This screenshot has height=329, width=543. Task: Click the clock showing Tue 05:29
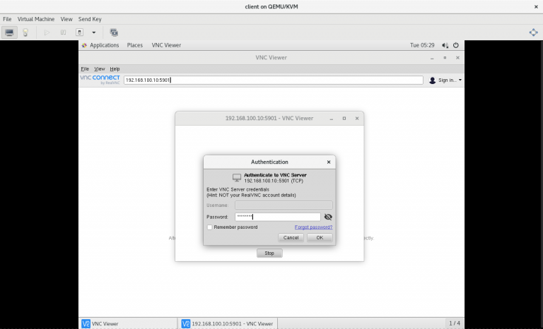422,45
